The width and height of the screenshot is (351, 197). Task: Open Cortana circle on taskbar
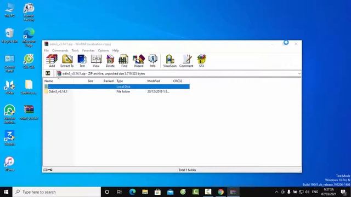[107, 192]
